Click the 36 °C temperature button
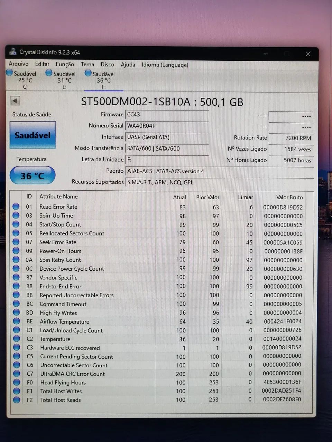This screenshot has width=332, height=442. pyautogui.click(x=33, y=175)
